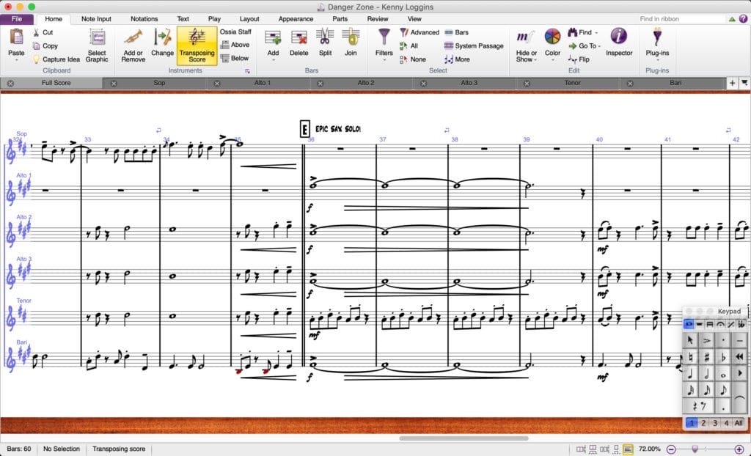Switch to the Notations ribbon tab

(144, 19)
